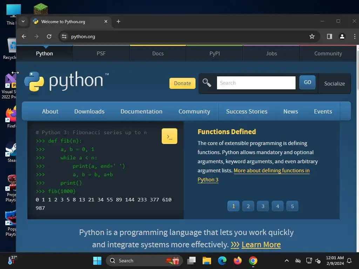The width and height of the screenshot is (359, 269).
Task: Launch Firefox from the taskbar
Action: point(238,261)
